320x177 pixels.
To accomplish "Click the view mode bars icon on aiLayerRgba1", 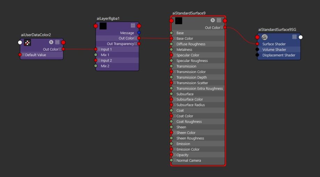I will [x=133, y=26].
